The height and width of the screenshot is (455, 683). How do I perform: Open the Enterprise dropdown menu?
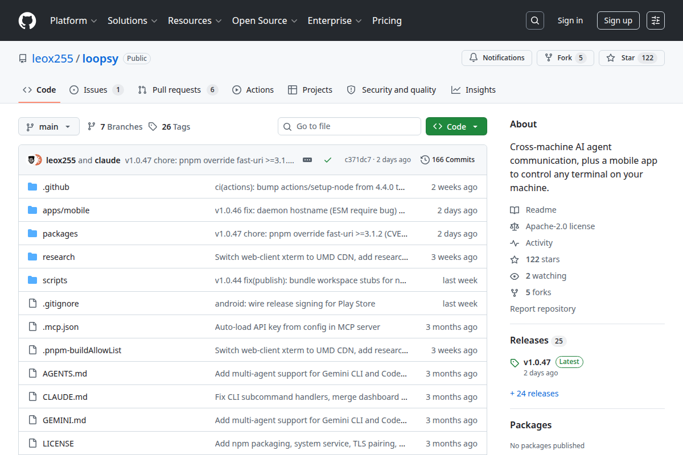(x=335, y=20)
